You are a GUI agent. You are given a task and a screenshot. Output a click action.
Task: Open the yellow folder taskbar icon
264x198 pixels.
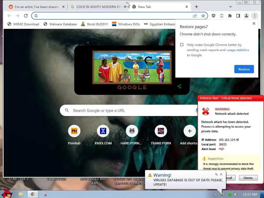(21, 194)
